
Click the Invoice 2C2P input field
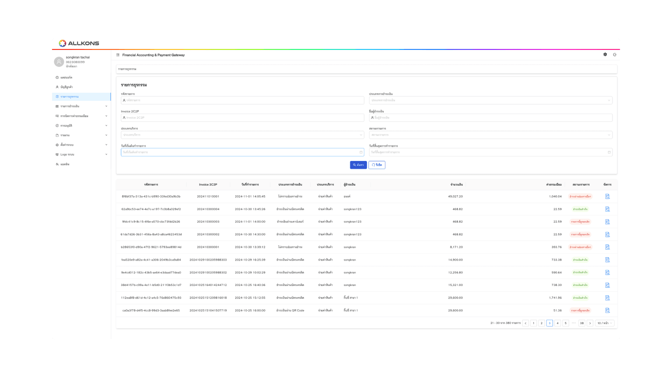tap(242, 118)
